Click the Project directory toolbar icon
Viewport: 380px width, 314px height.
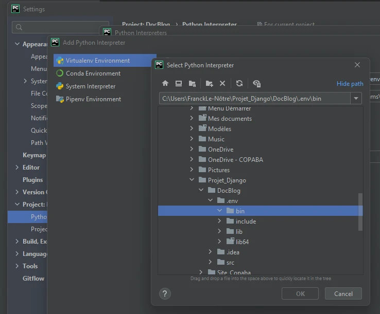(x=192, y=83)
